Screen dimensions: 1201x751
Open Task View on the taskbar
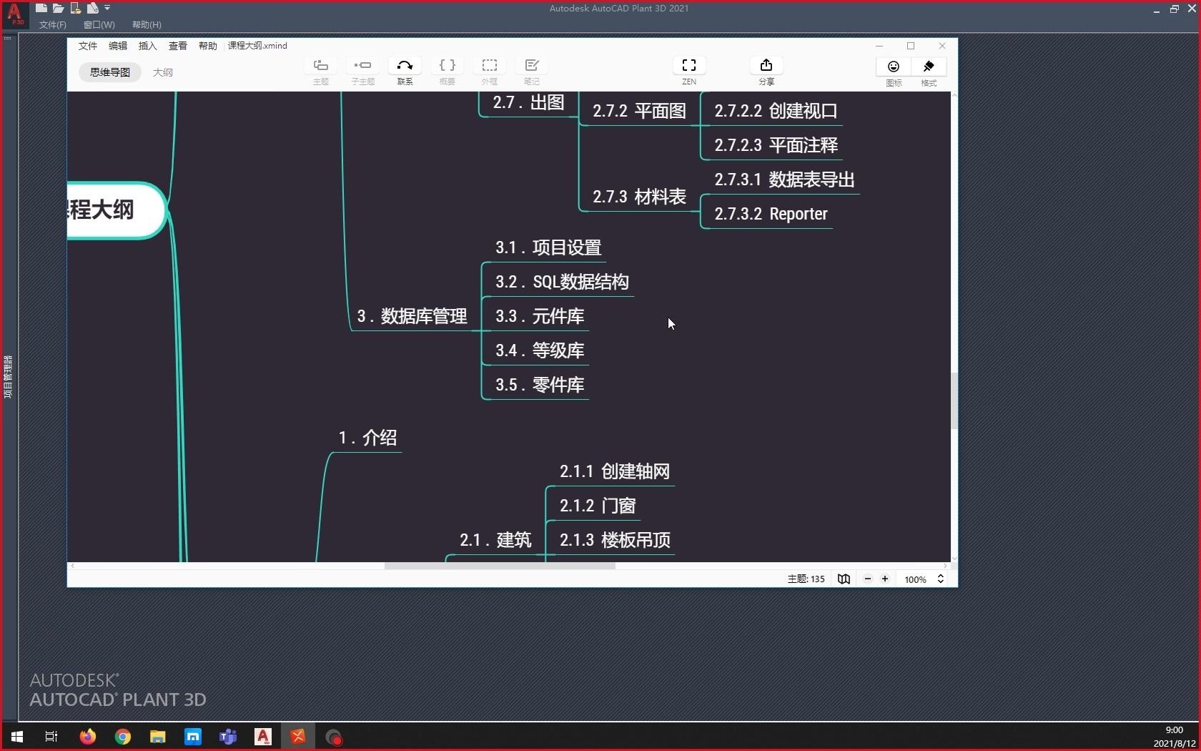click(x=51, y=737)
